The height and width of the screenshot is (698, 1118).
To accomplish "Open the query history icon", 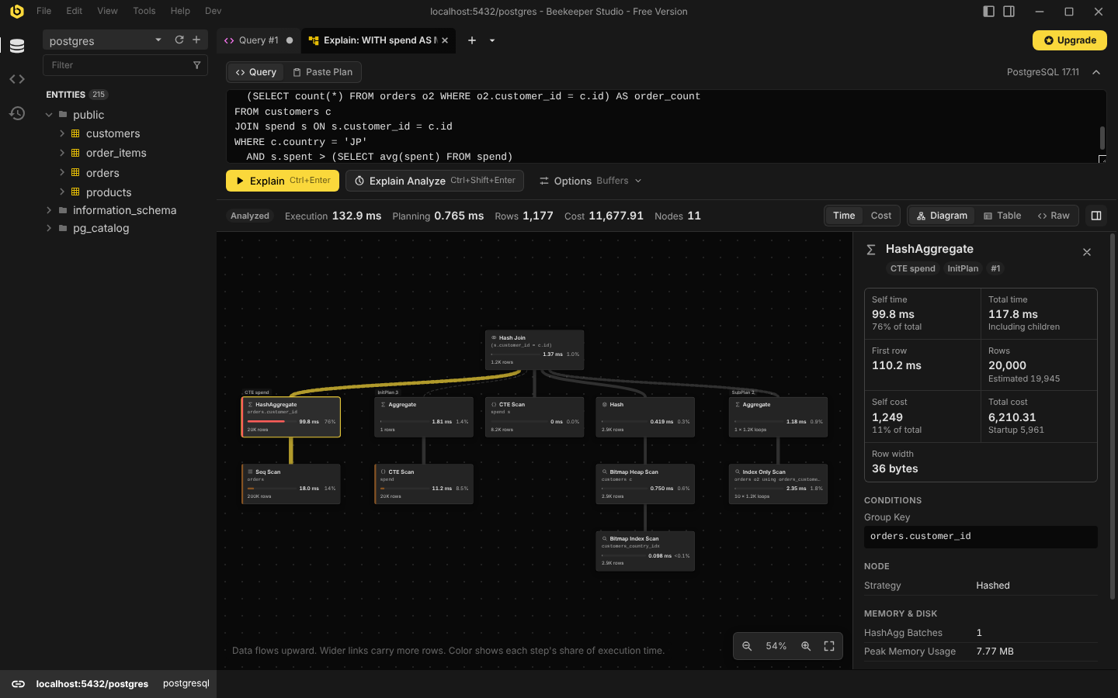I will (17, 113).
